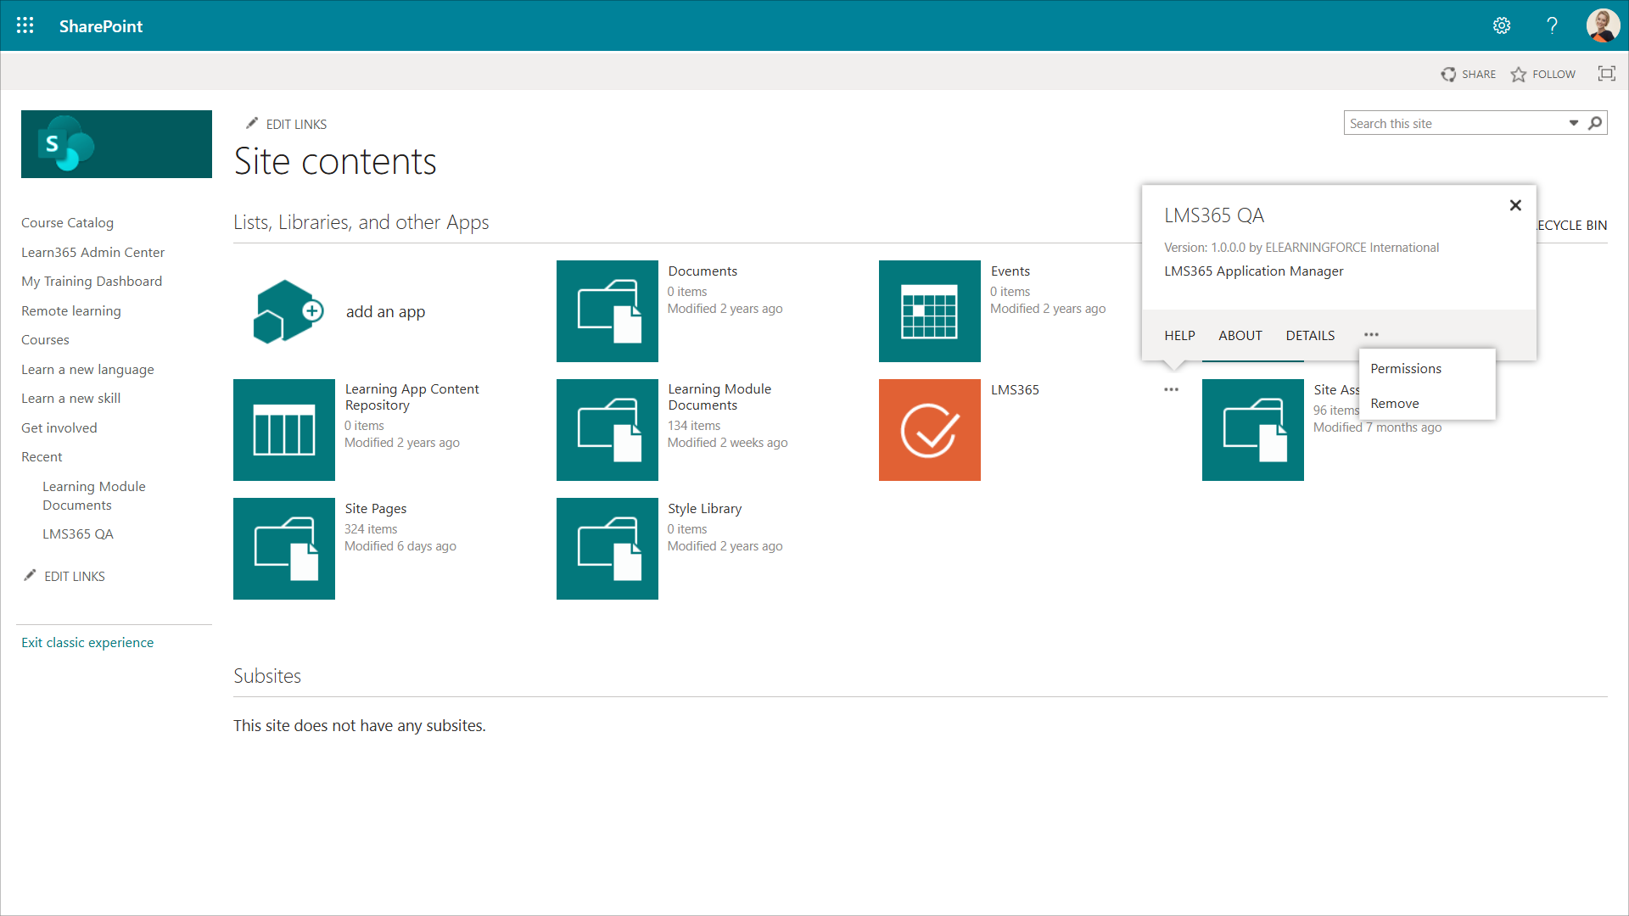Viewport: 1629px width, 916px height.
Task: Click Exit classic experience link
Action: point(87,642)
